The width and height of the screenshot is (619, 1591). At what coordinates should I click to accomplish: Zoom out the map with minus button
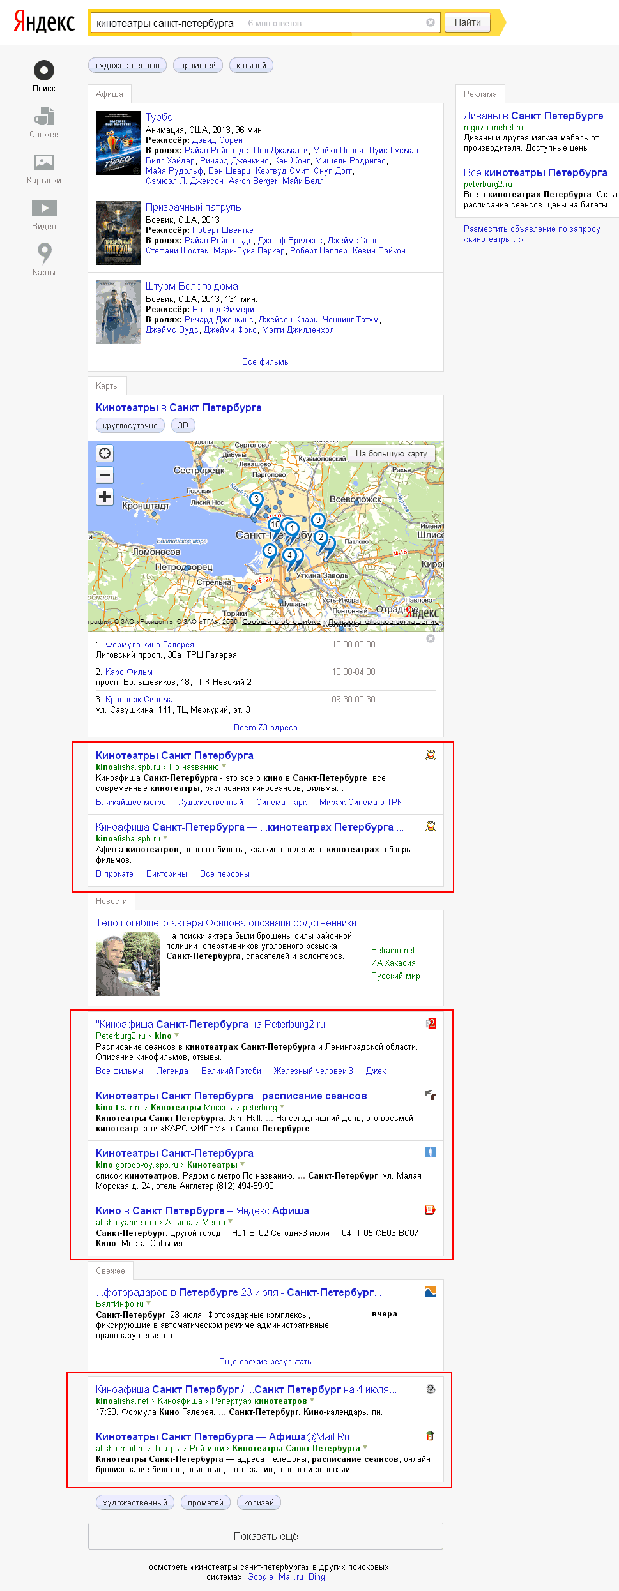tap(105, 475)
